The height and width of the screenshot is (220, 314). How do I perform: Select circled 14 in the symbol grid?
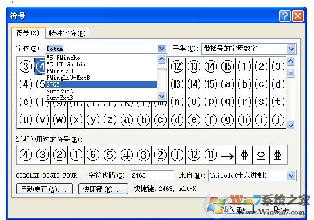click(x=211, y=66)
